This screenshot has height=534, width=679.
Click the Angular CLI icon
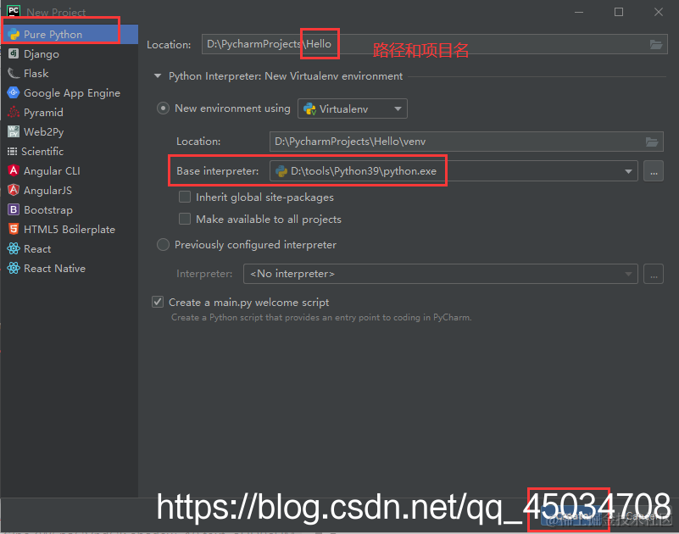[14, 170]
